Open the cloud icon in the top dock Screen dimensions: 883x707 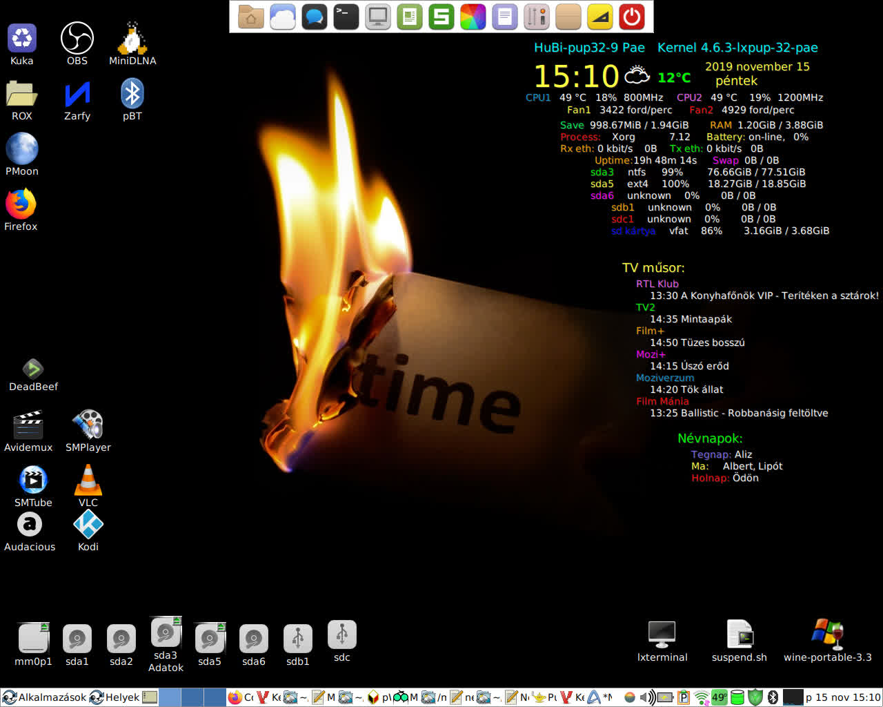click(x=283, y=17)
